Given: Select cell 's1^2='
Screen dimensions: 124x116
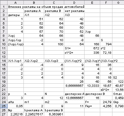Looking at the screenshot, I should pyautogui.click(x=74, y=52).
